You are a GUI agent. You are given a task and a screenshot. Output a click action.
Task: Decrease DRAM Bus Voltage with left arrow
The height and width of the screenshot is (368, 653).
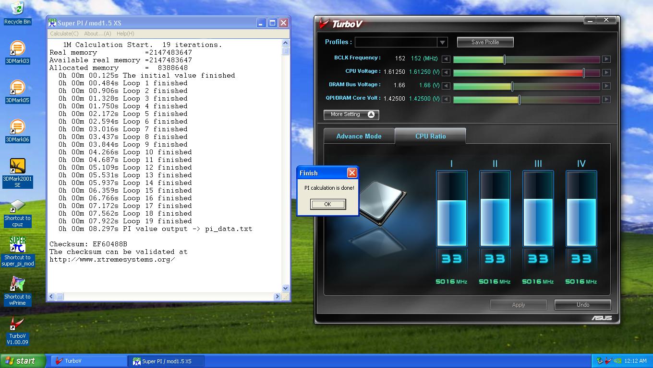point(446,86)
